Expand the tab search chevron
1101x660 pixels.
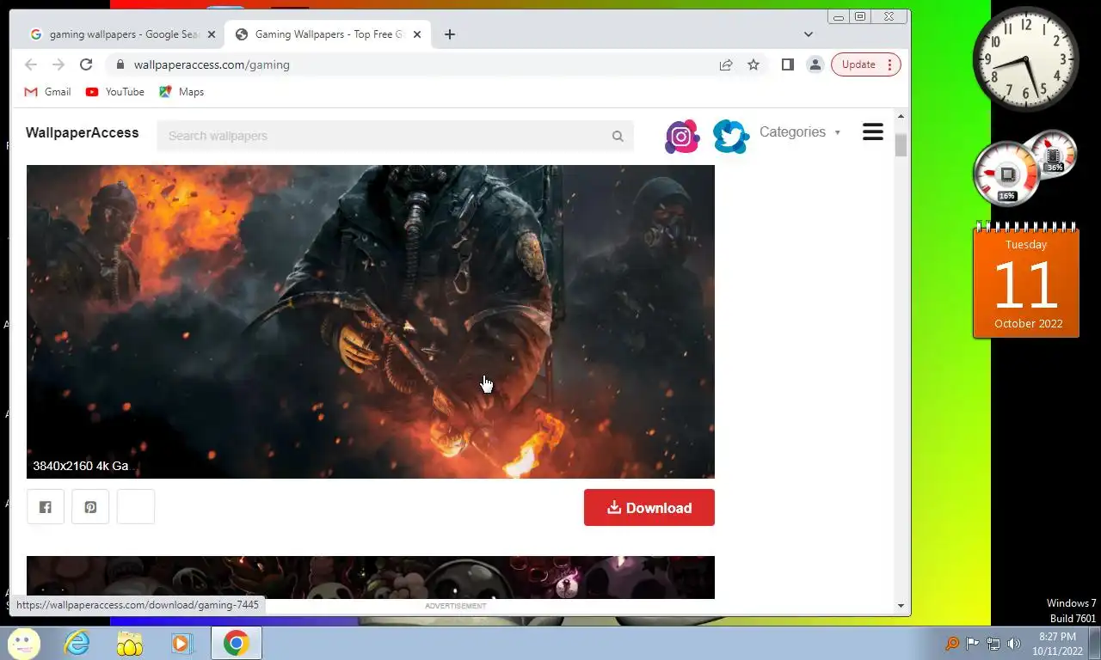[x=809, y=34]
